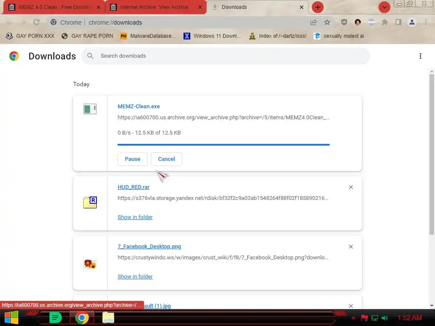Open the tab search dropdown arrow

(384, 7)
